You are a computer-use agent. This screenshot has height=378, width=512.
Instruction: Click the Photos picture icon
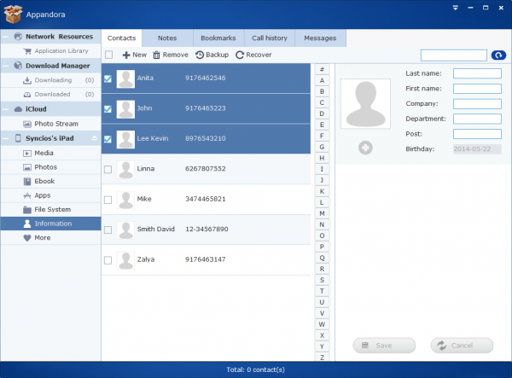click(27, 167)
